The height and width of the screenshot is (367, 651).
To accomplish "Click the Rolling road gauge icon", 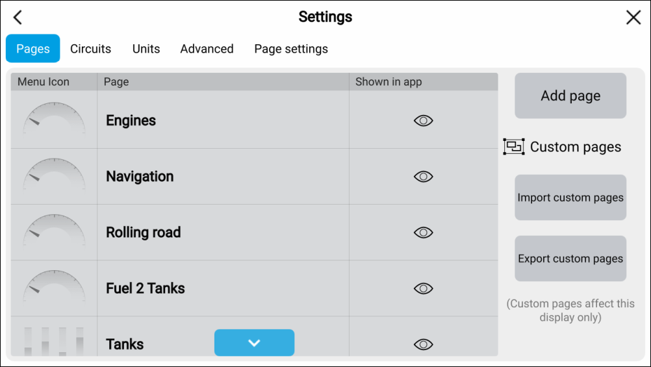I will click(54, 232).
